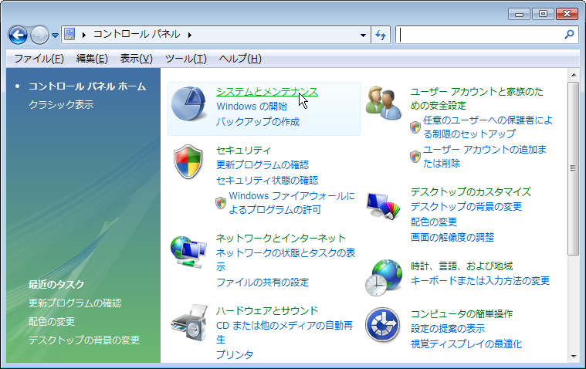Click the Network and Internet globe icon

point(188,252)
